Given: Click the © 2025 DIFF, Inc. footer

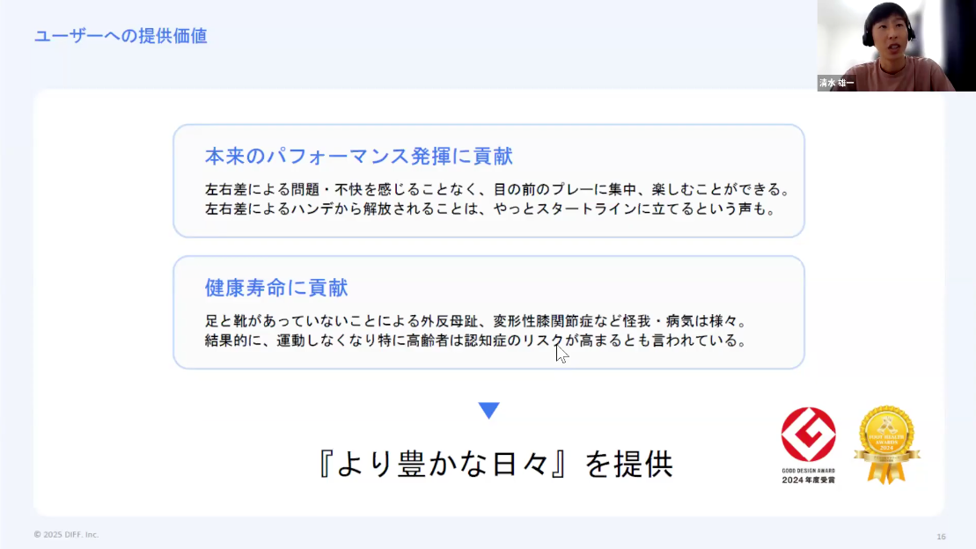Looking at the screenshot, I should coord(66,535).
